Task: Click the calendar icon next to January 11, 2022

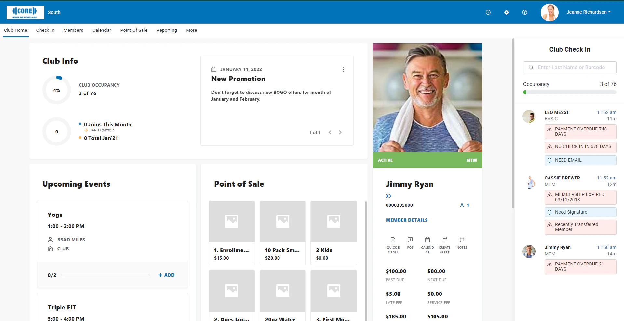Action: 214,69
